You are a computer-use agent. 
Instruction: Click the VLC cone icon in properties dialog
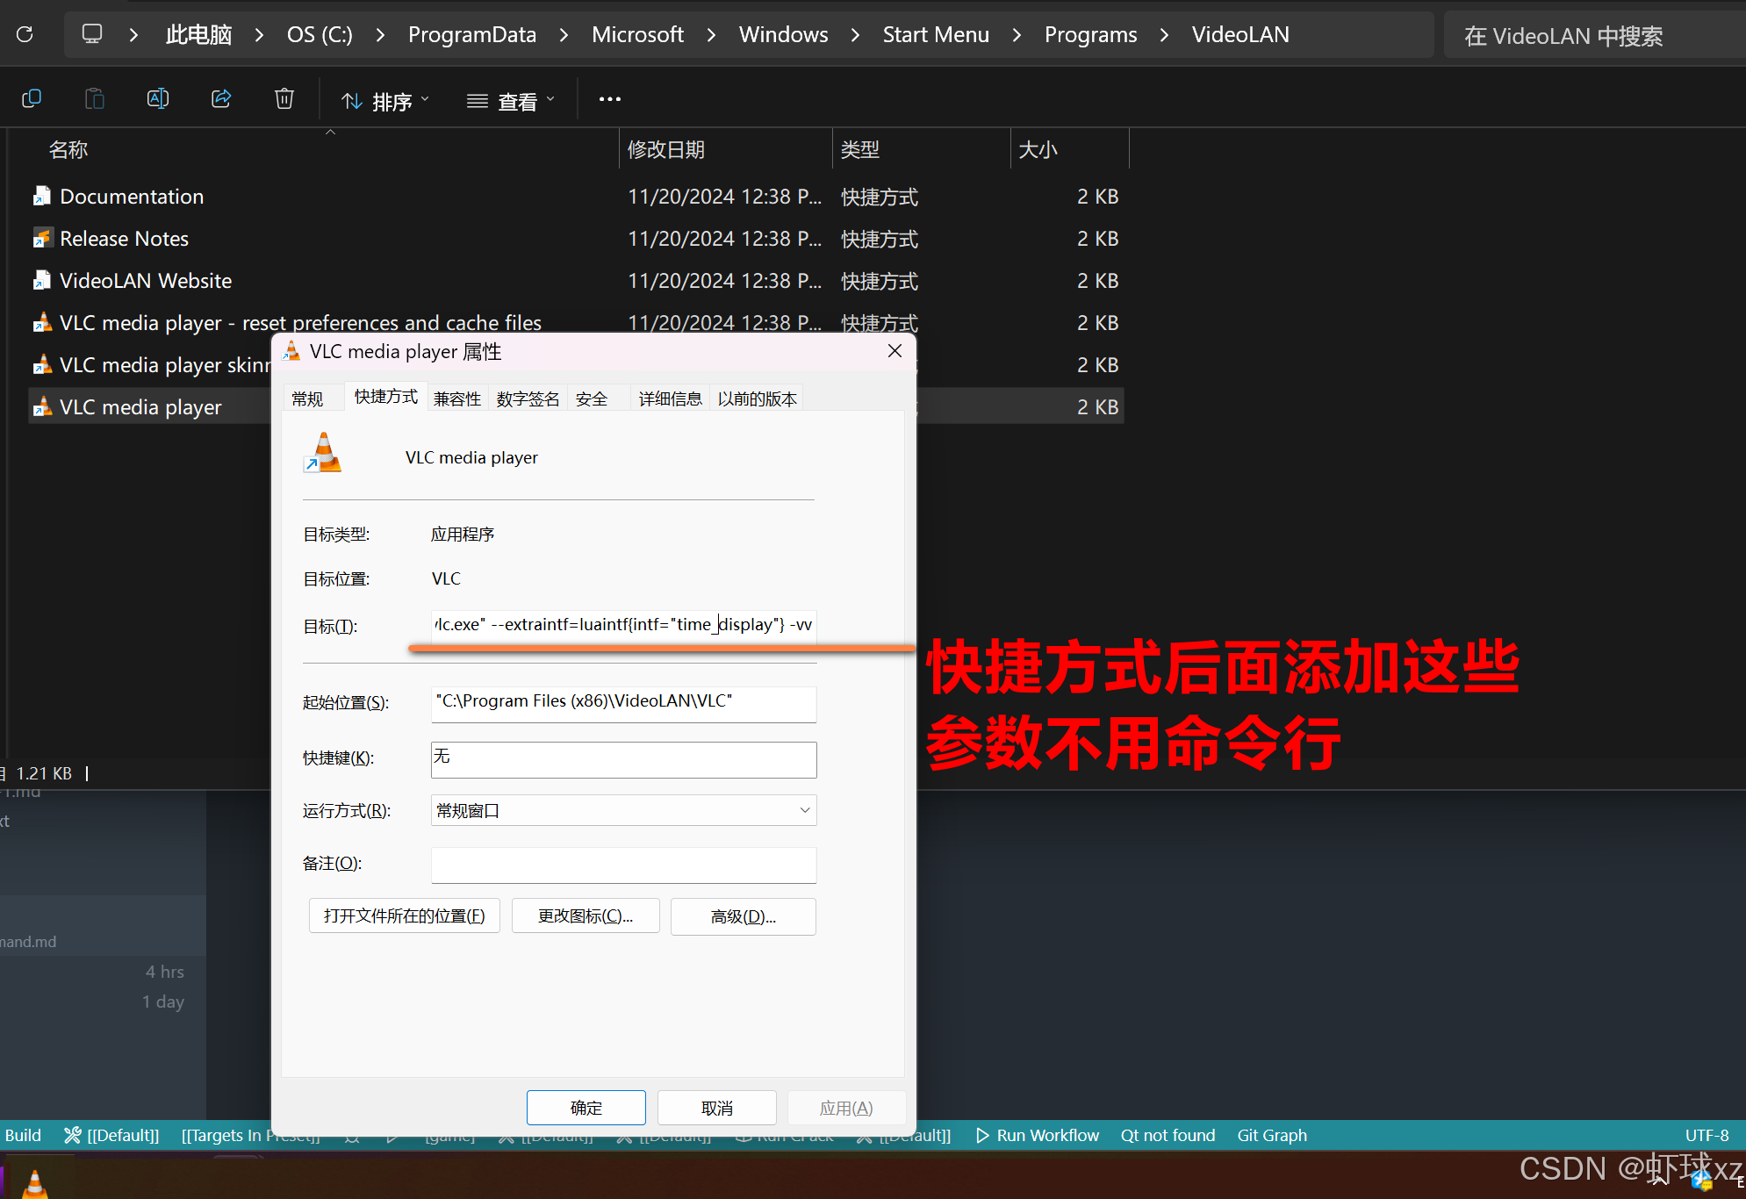[x=323, y=453]
